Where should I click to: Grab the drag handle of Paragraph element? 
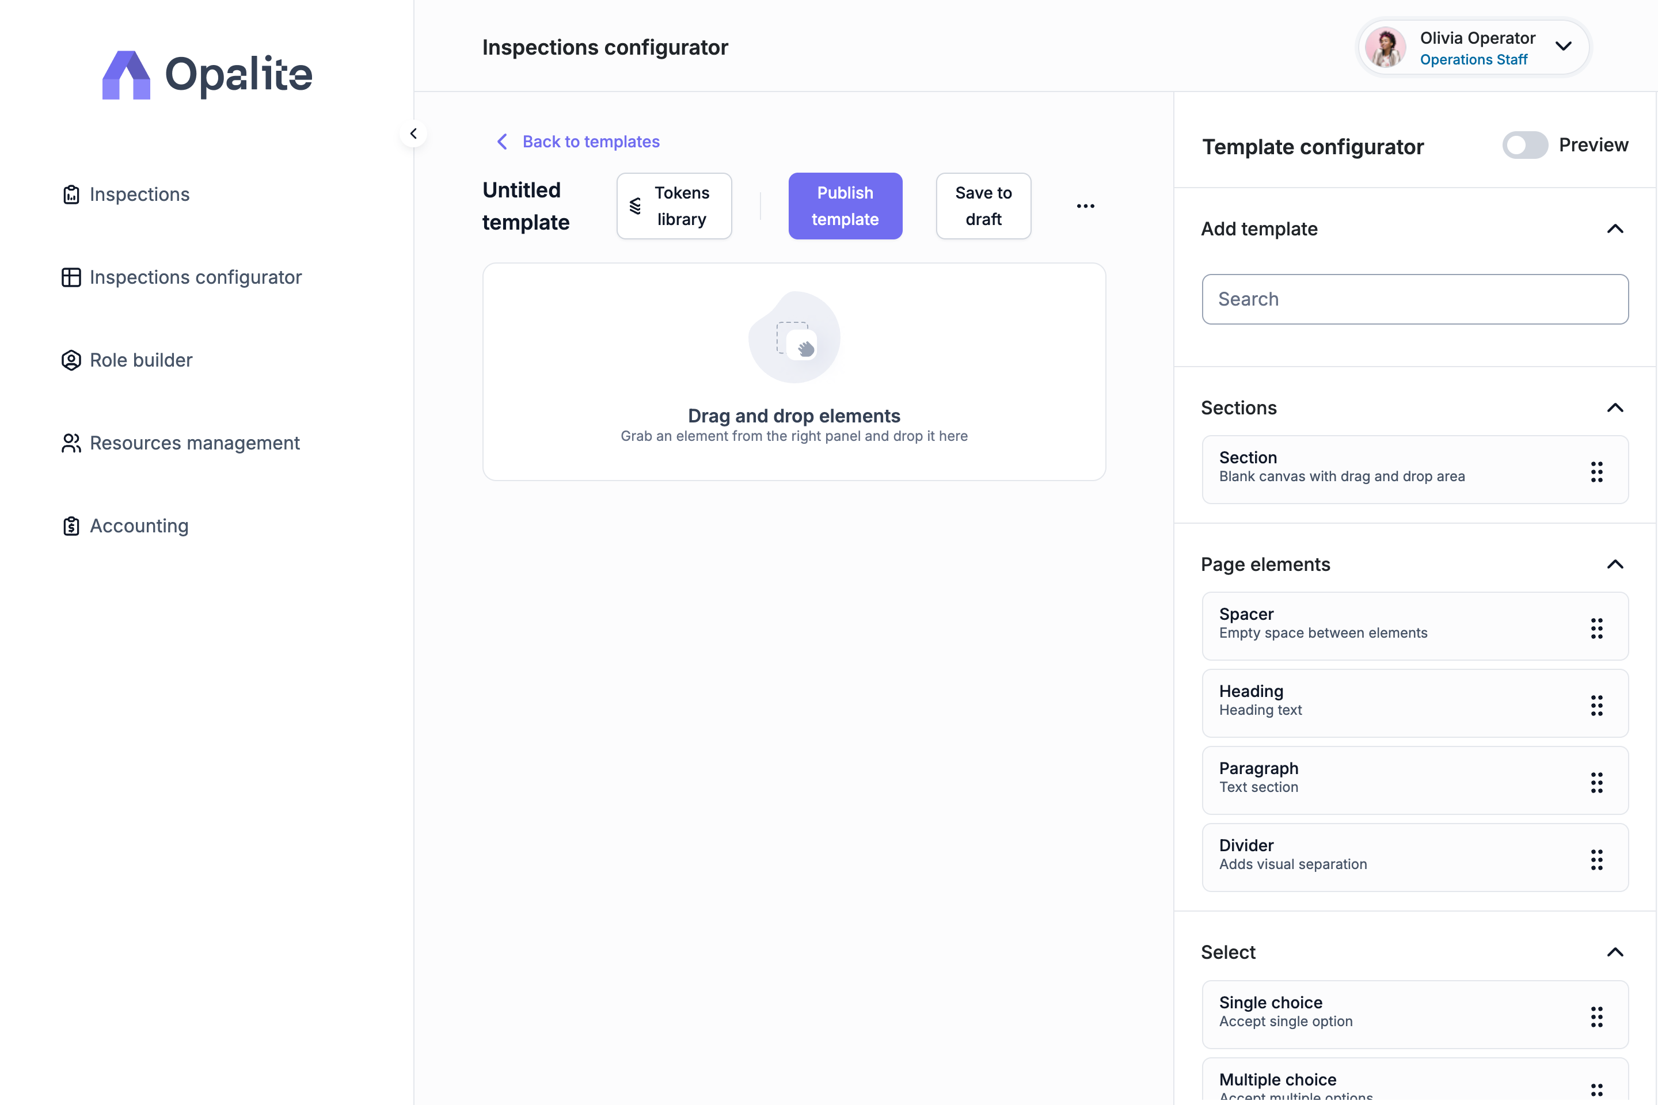click(1596, 782)
